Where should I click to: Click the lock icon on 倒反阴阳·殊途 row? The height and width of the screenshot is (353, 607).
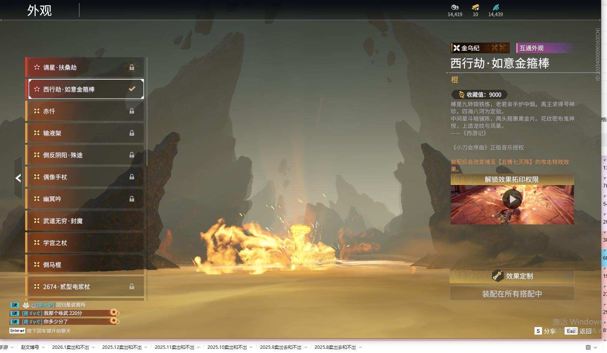132,155
